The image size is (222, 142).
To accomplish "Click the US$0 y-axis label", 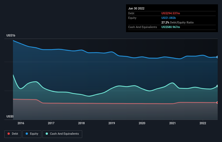I will coord(10,116).
